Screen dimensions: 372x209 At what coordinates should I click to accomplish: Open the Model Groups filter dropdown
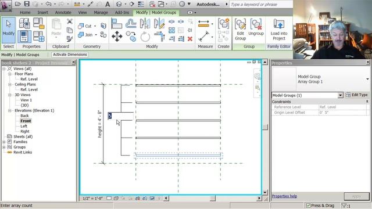coord(340,95)
